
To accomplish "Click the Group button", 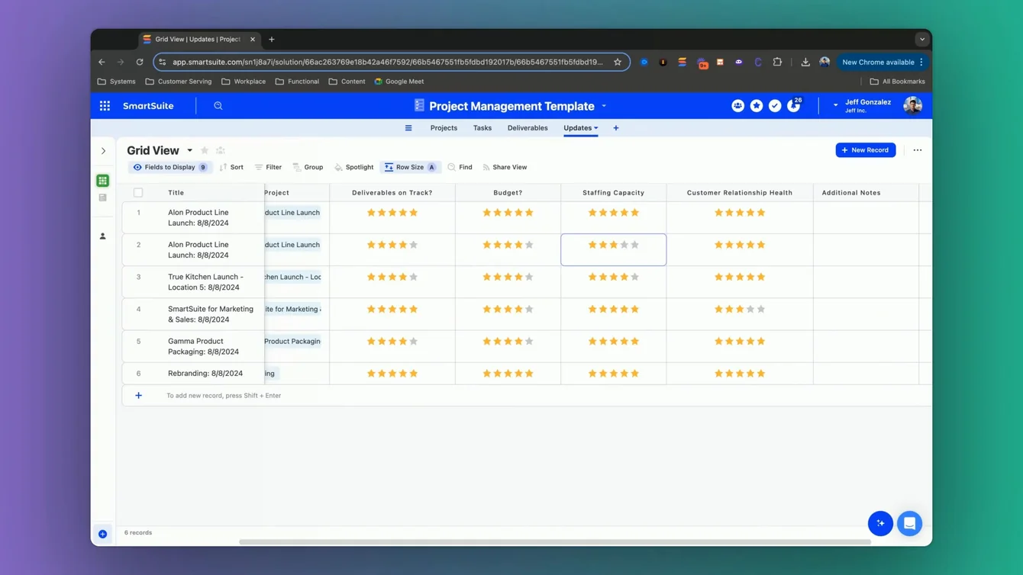I will 308,167.
